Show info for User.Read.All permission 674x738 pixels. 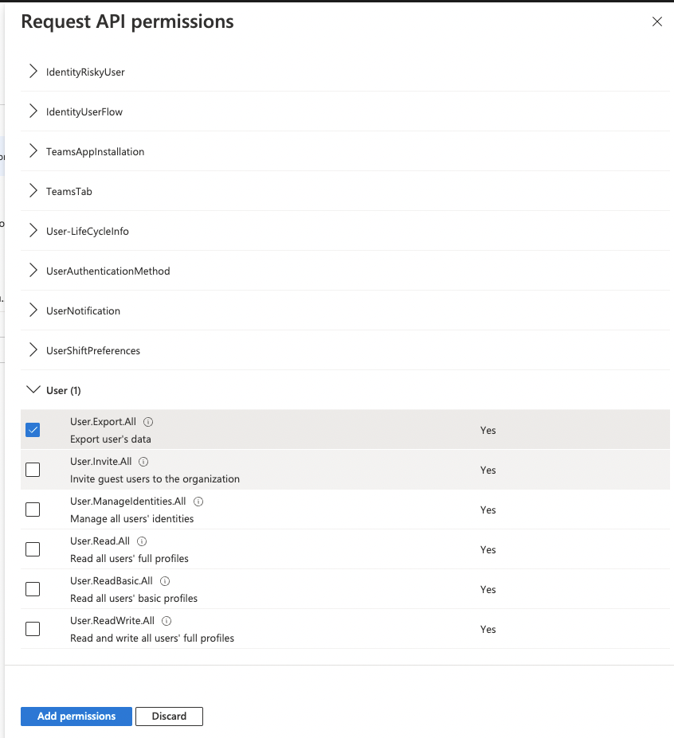coord(142,541)
